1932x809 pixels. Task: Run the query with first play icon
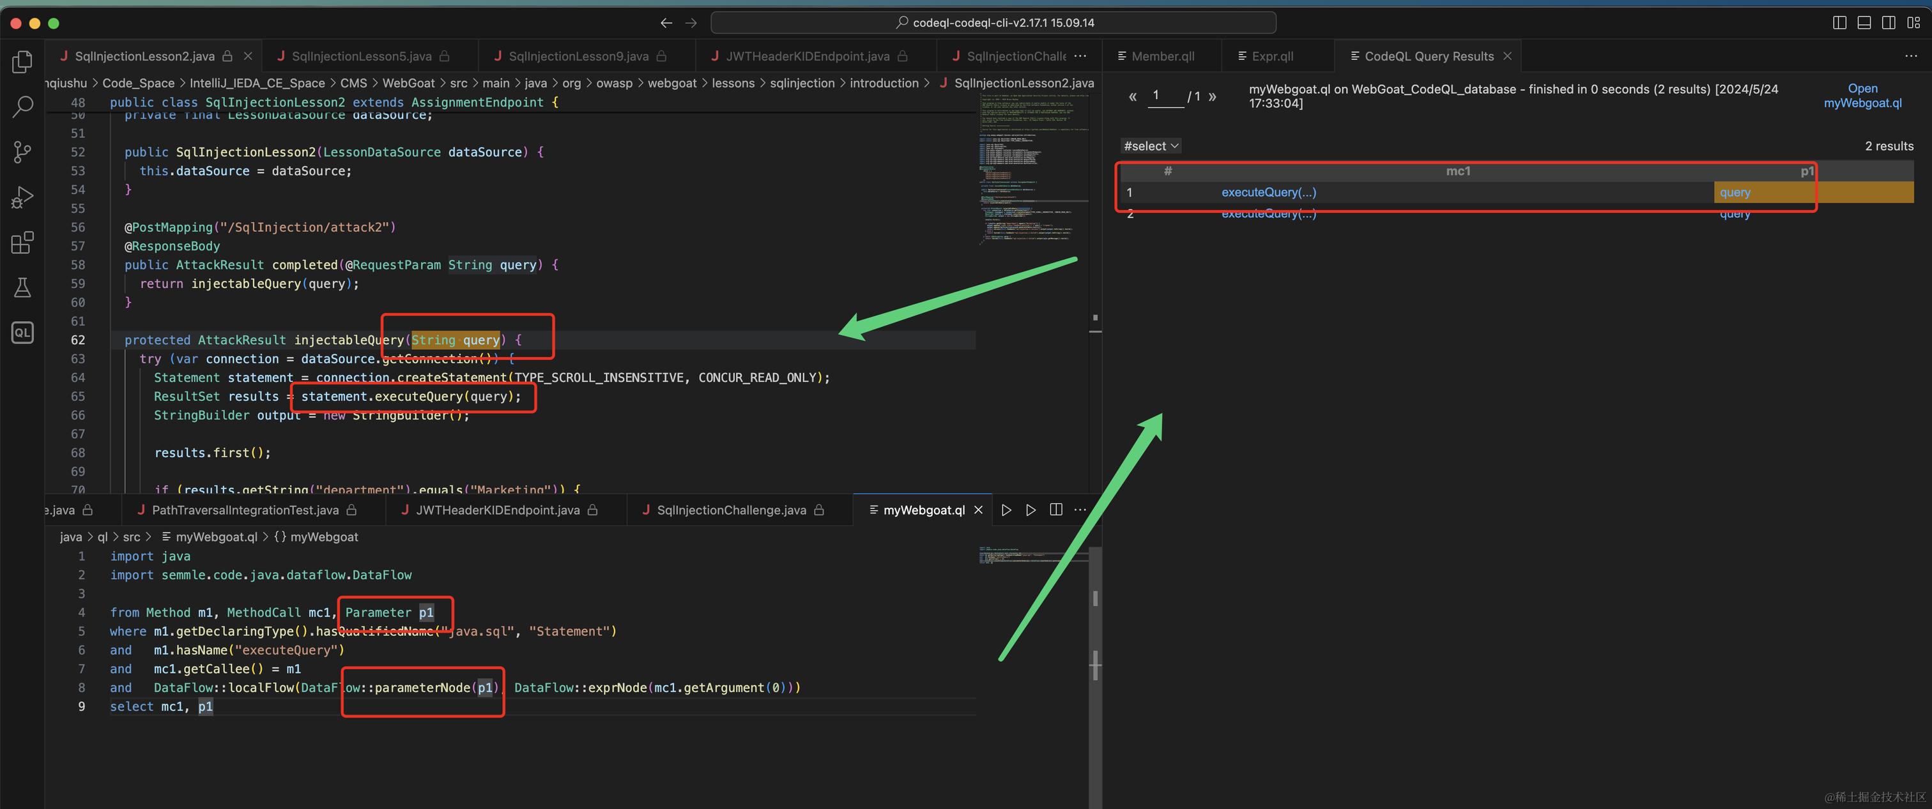[x=1006, y=510]
